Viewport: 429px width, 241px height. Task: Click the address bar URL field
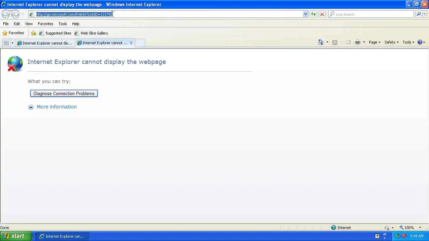pos(169,14)
